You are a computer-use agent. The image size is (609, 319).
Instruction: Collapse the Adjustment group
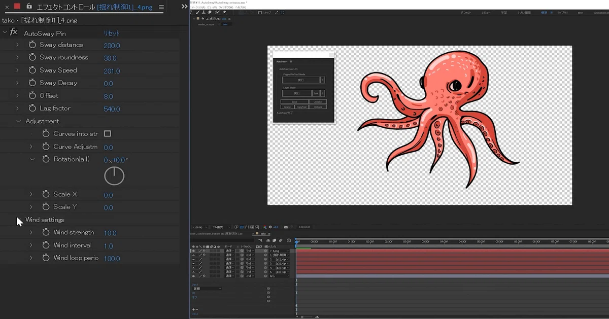click(x=19, y=121)
